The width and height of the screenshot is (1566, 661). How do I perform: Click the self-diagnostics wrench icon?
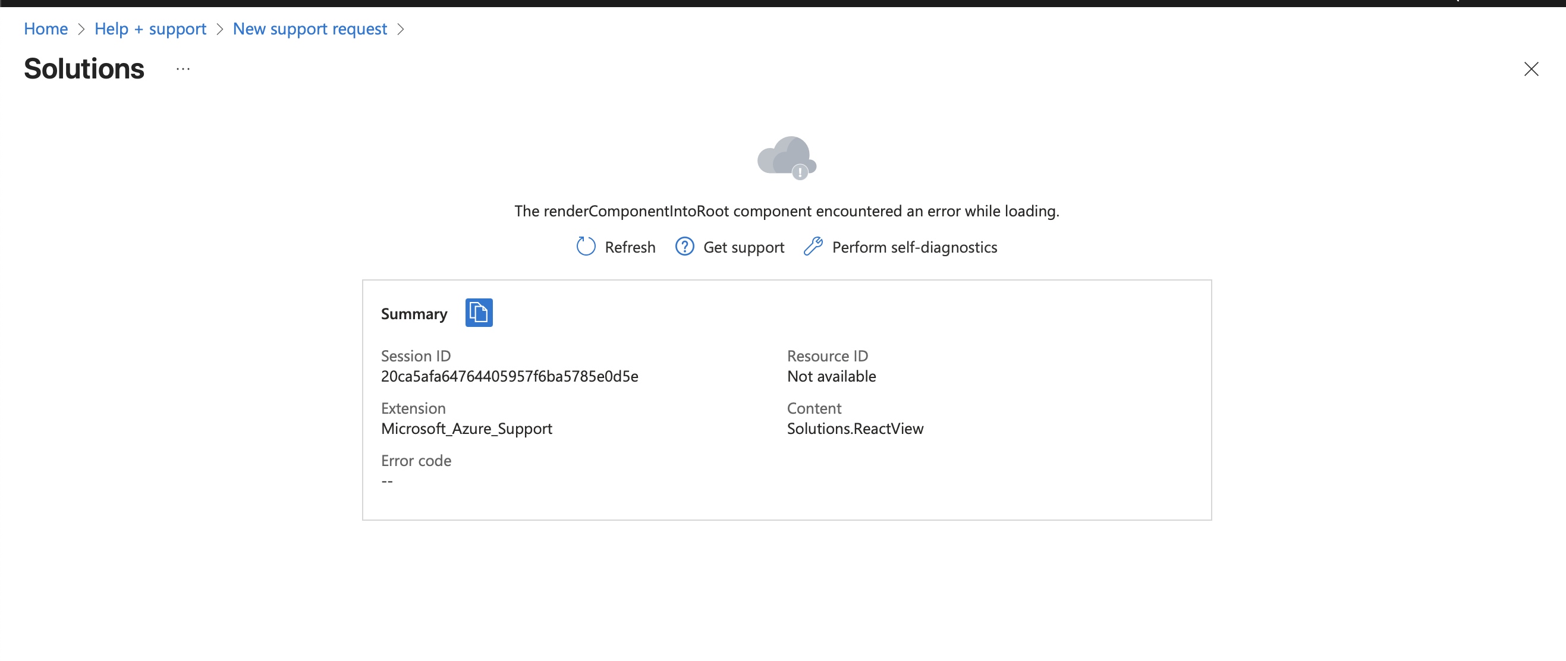813,247
